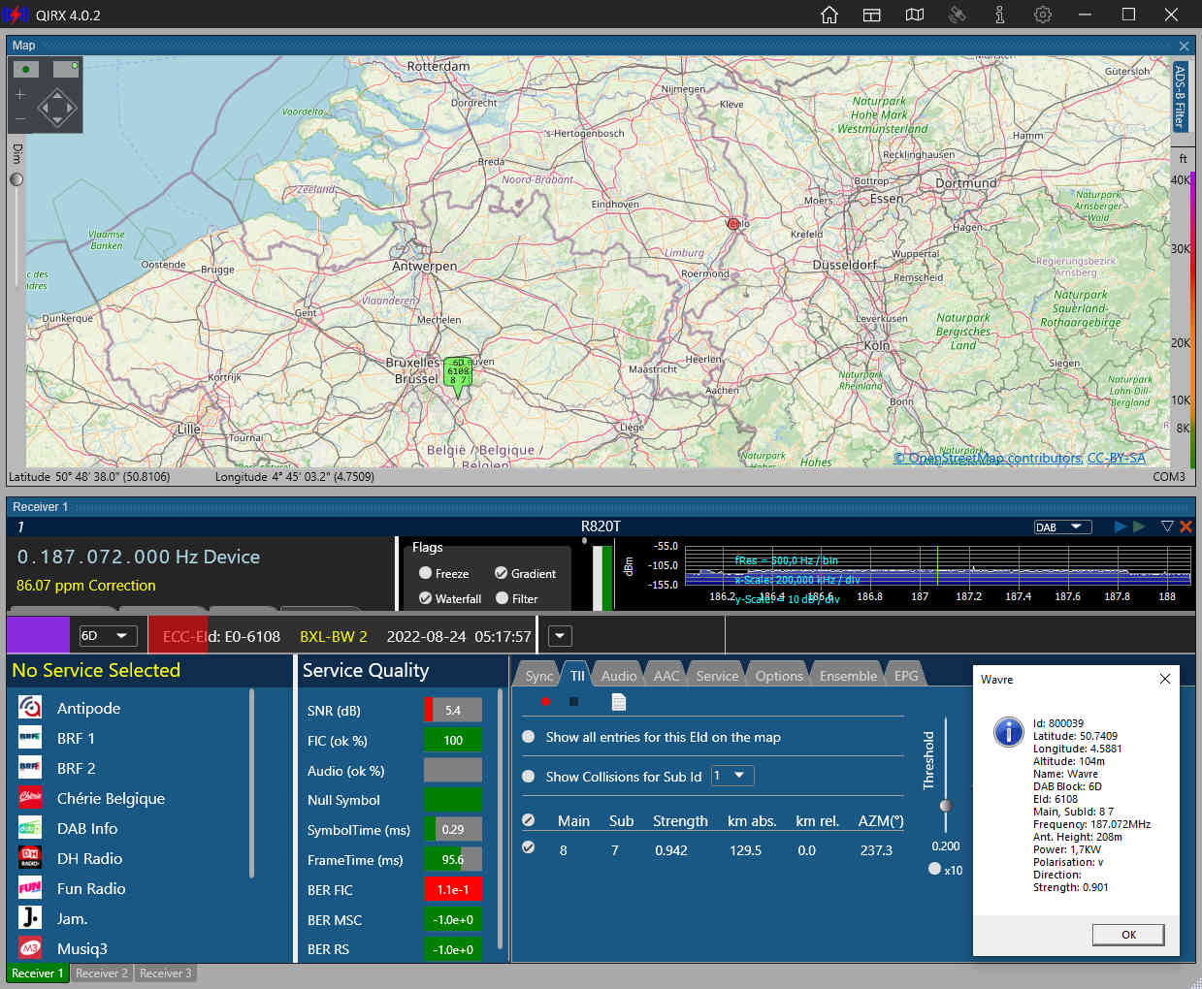Pan the map down with arrow

tap(57, 121)
